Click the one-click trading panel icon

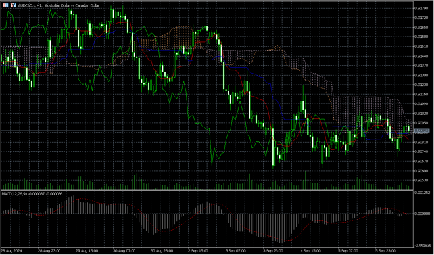(5, 5)
